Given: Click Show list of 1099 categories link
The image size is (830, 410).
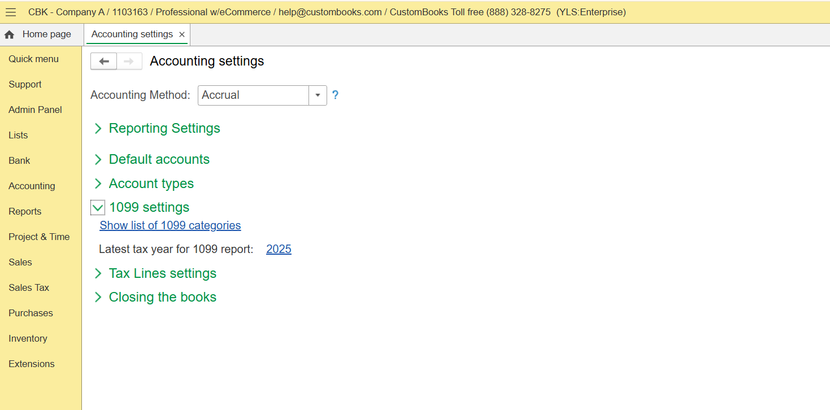Looking at the screenshot, I should tap(170, 225).
